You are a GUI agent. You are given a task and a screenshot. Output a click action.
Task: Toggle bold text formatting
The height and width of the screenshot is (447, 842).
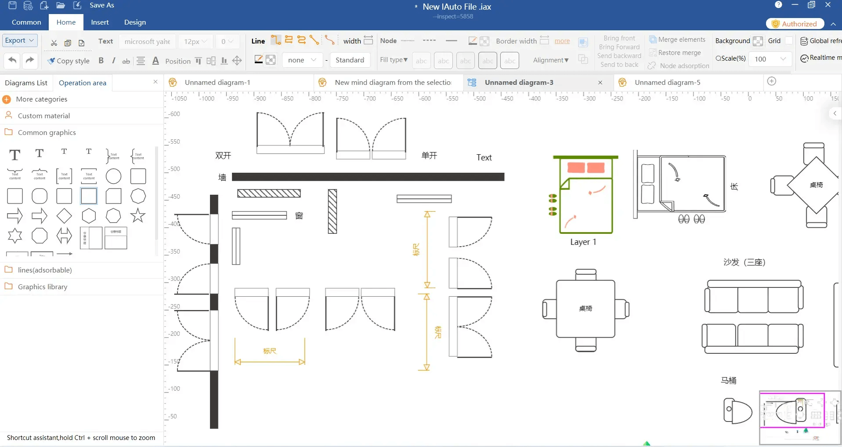(101, 61)
